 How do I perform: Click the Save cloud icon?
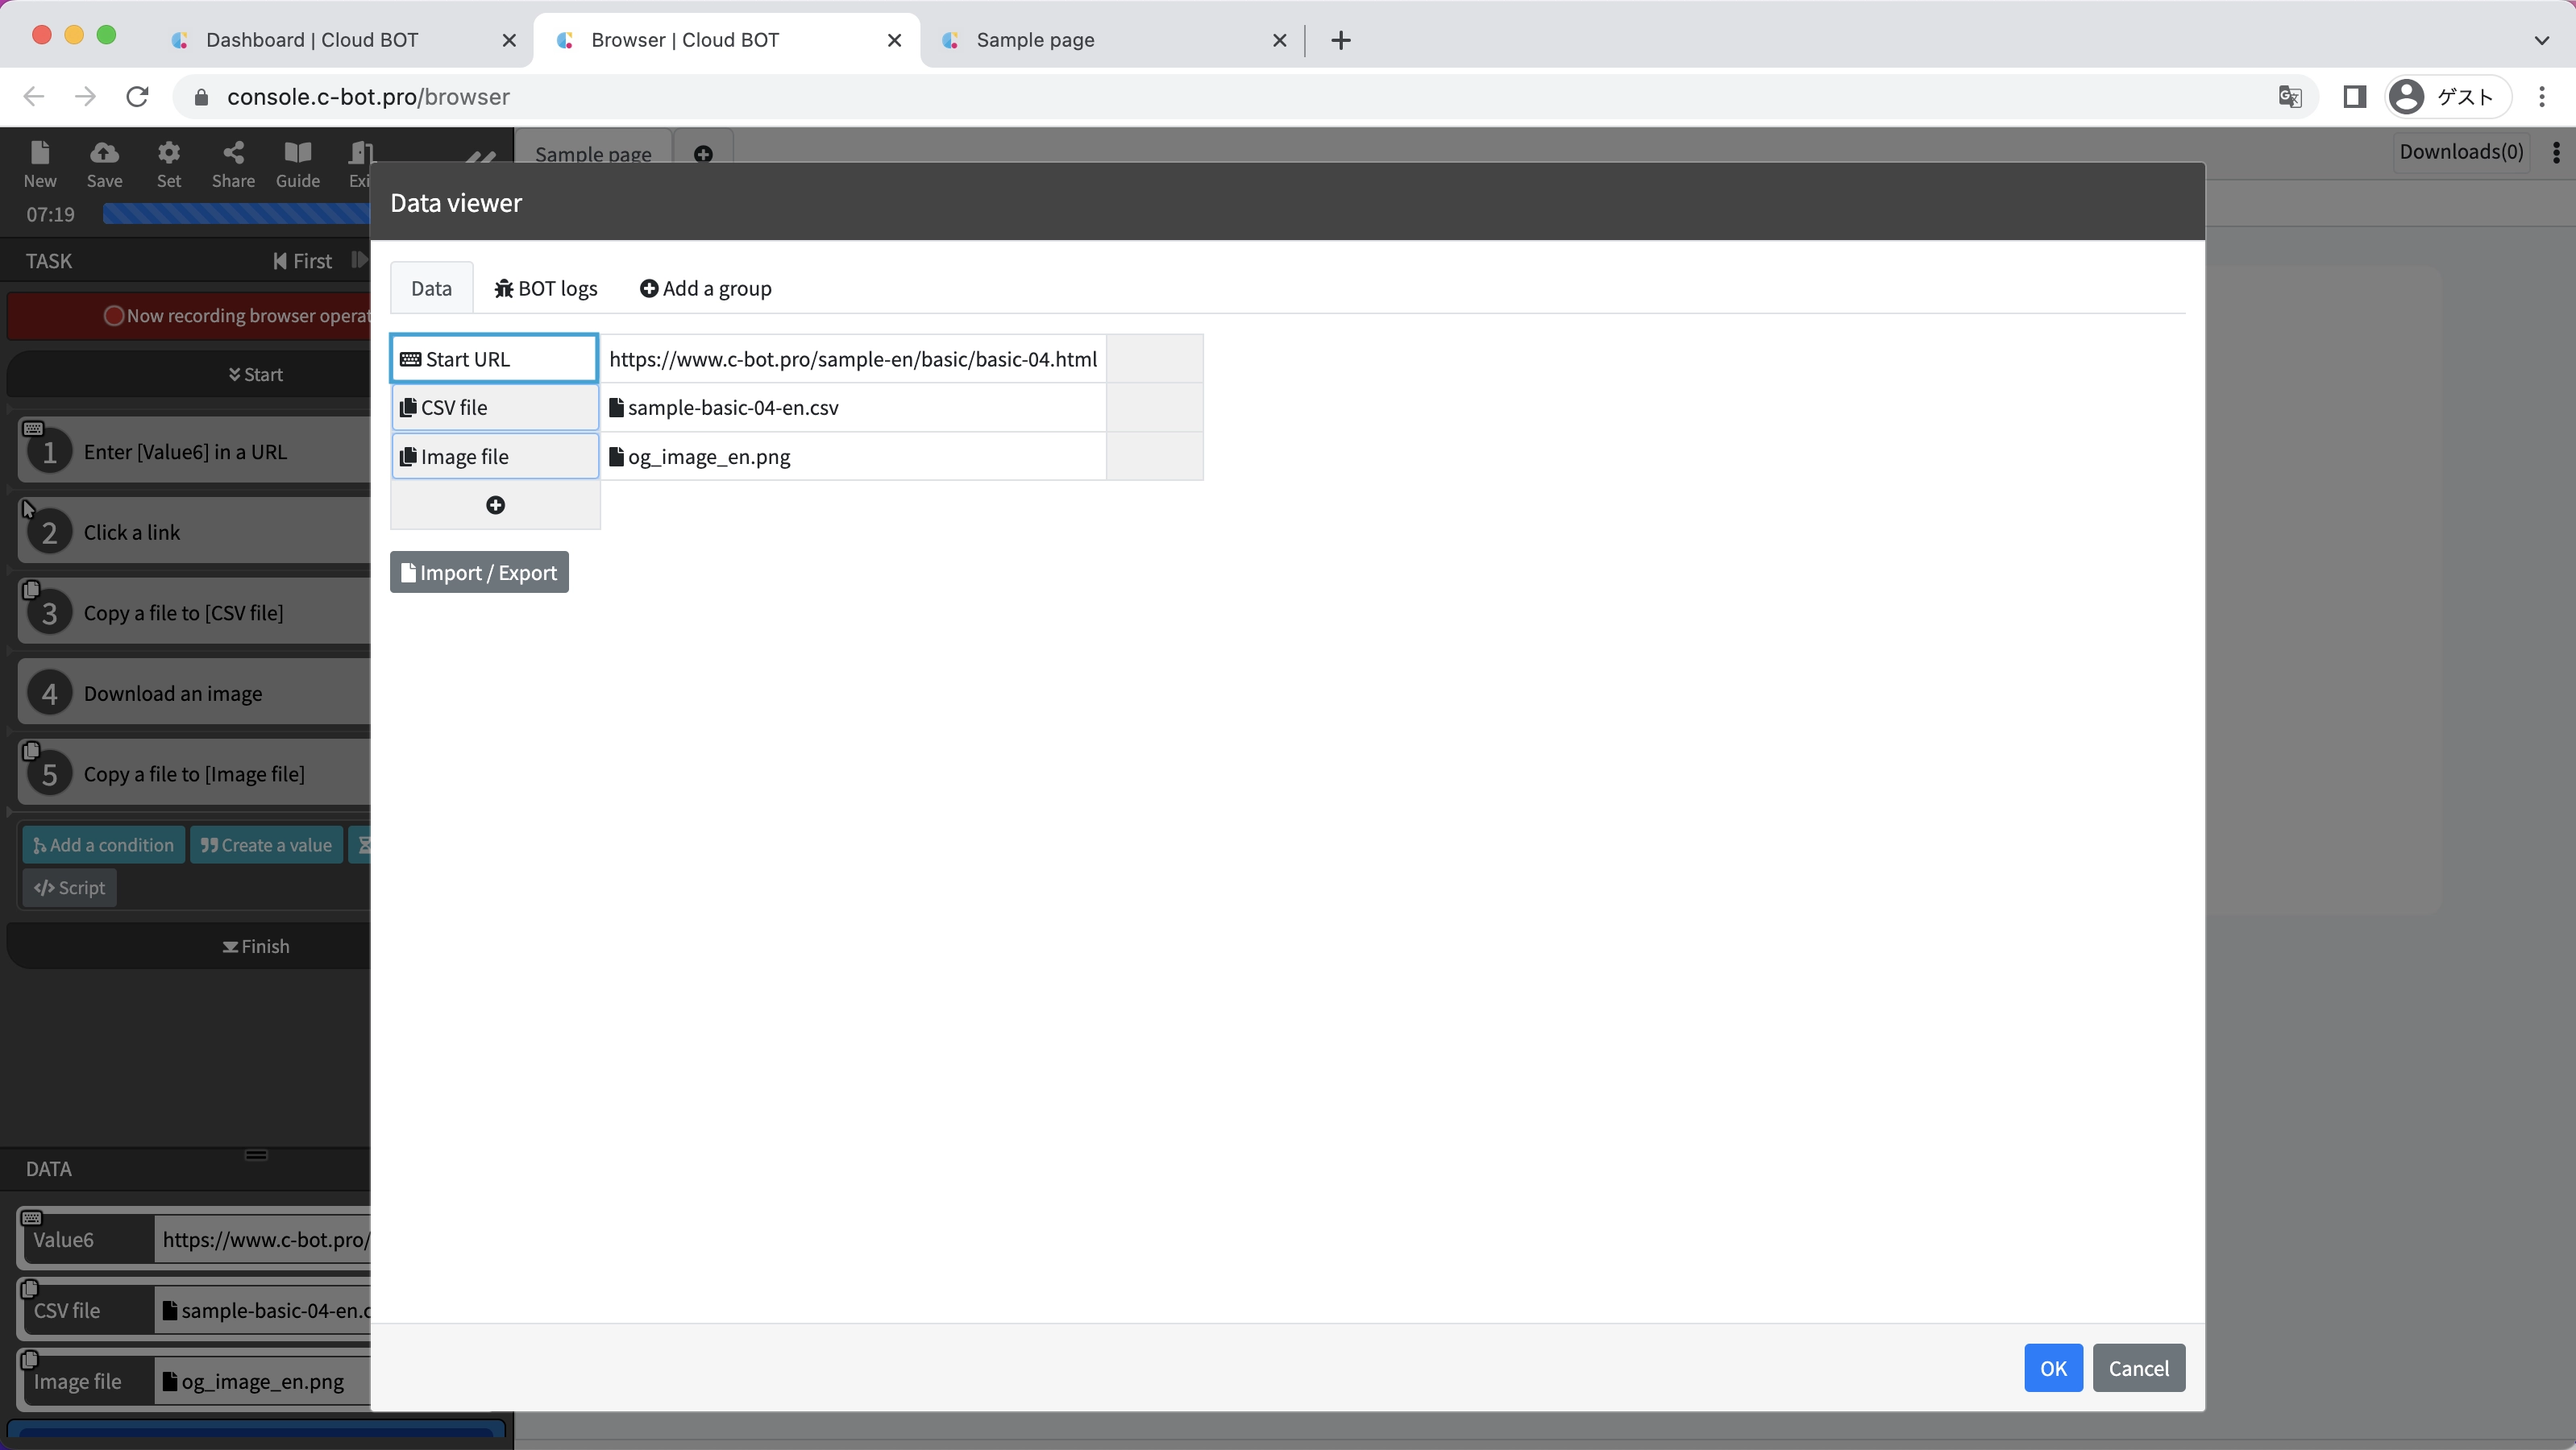tap(104, 163)
